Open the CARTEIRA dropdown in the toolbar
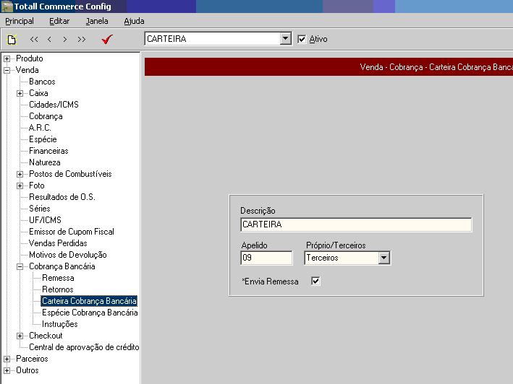 285,39
